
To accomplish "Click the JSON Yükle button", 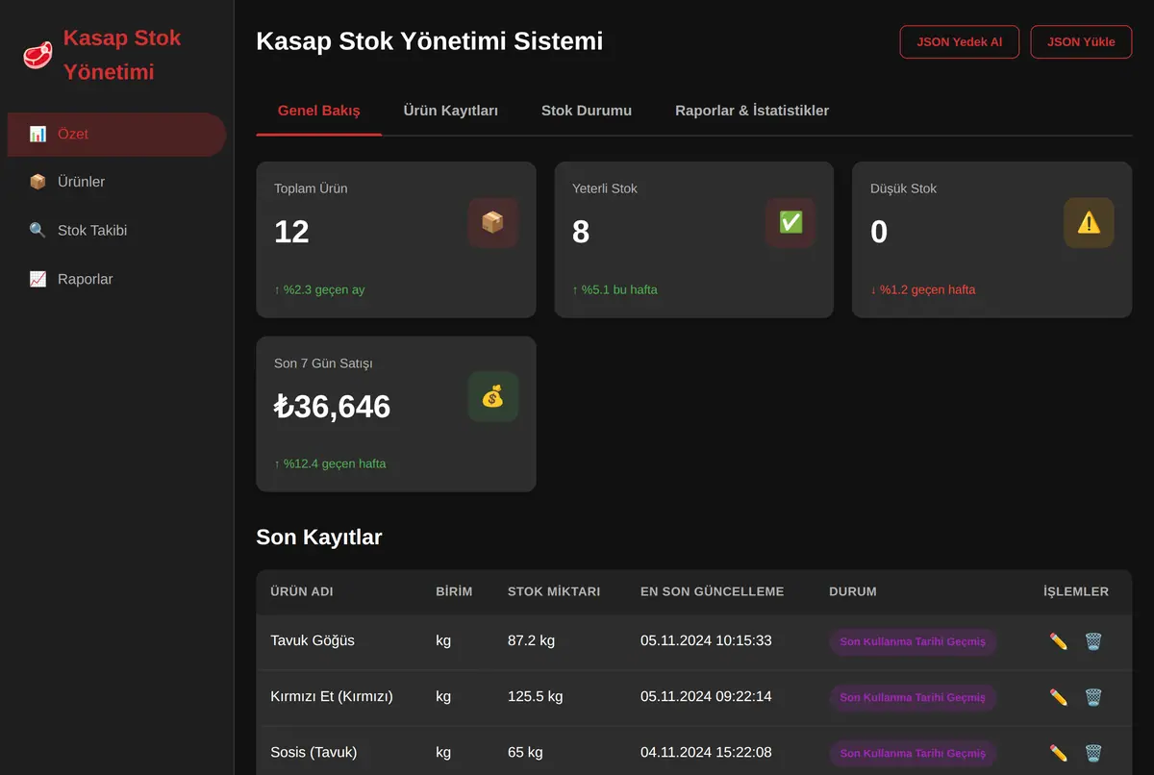I will coord(1081,42).
